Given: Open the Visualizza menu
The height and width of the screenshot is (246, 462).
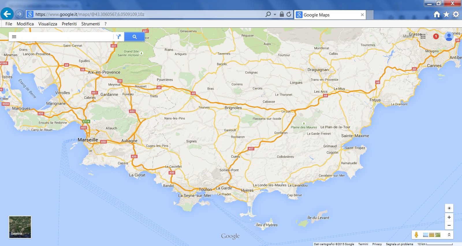Looking at the screenshot, I should (x=48, y=24).
